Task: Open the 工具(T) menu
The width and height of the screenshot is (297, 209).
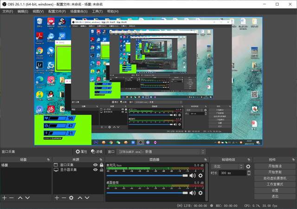Action: click(97, 11)
